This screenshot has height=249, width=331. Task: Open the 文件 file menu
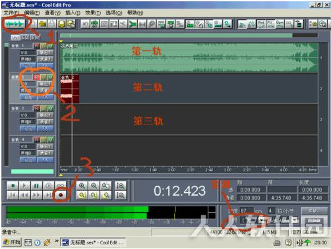(x=11, y=13)
